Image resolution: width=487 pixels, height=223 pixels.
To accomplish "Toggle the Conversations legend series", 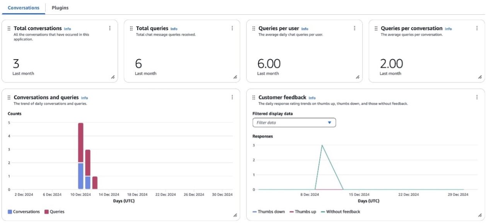I will pos(24,212).
